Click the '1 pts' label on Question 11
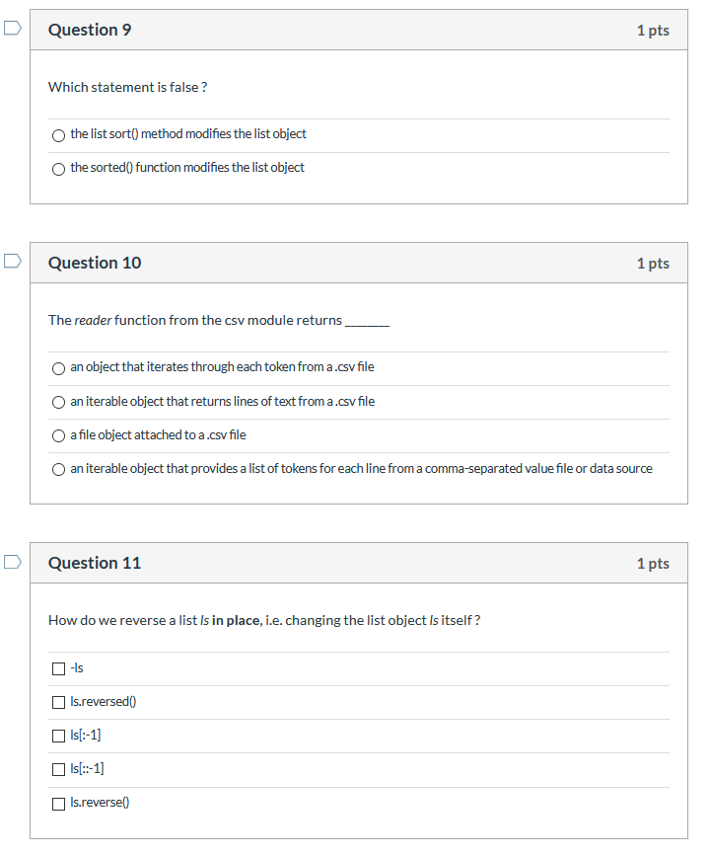Viewport: 710px width, 857px height. point(653,563)
